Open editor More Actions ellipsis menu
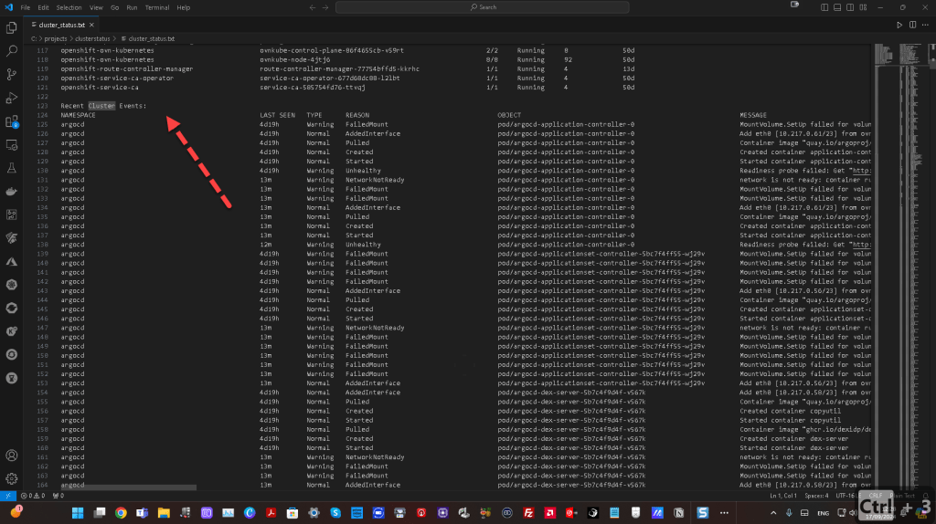Viewport: 936px width, 524px height. 925,25
